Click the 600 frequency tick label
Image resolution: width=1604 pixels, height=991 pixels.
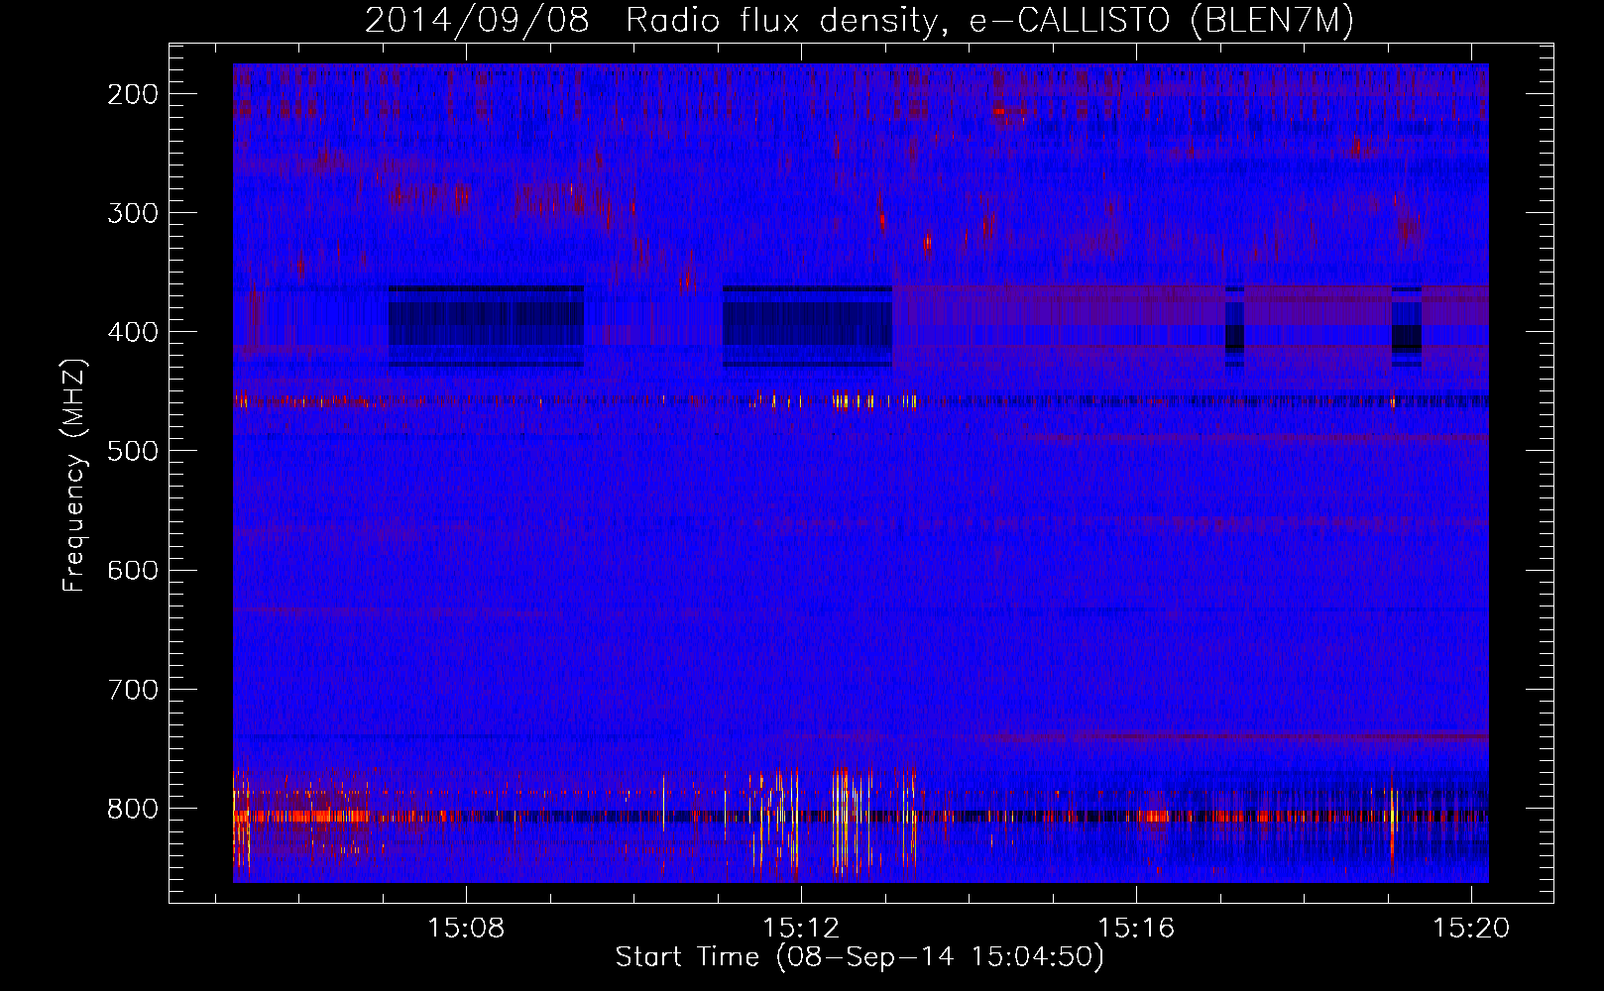click(x=133, y=570)
